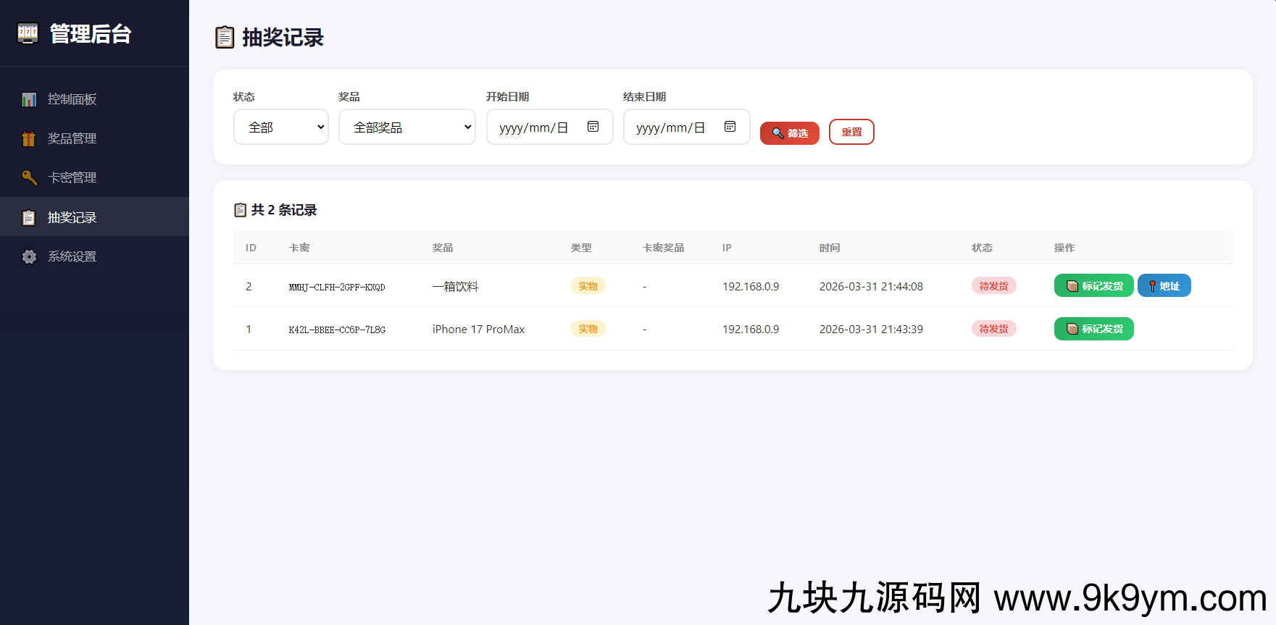The image size is (1276, 625).
Task: Click the 系统设置 gear icon
Action: click(x=29, y=256)
